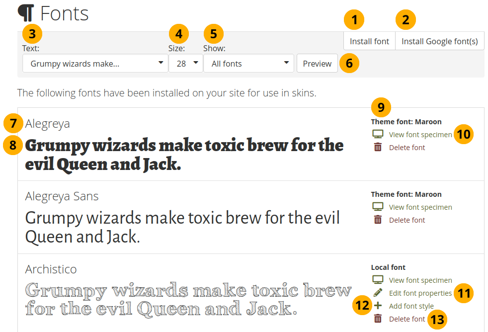
Task: Click the trash icon for Archistico font
Action: [378, 319]
